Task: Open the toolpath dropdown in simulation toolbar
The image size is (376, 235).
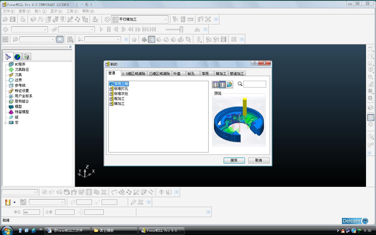Action: [45, 29]
